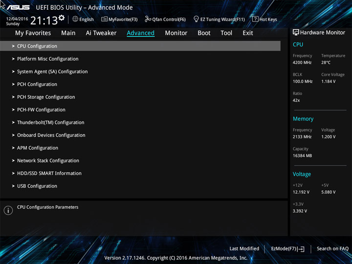Switch to EzMode(F7)

click(x=287, y=249)
